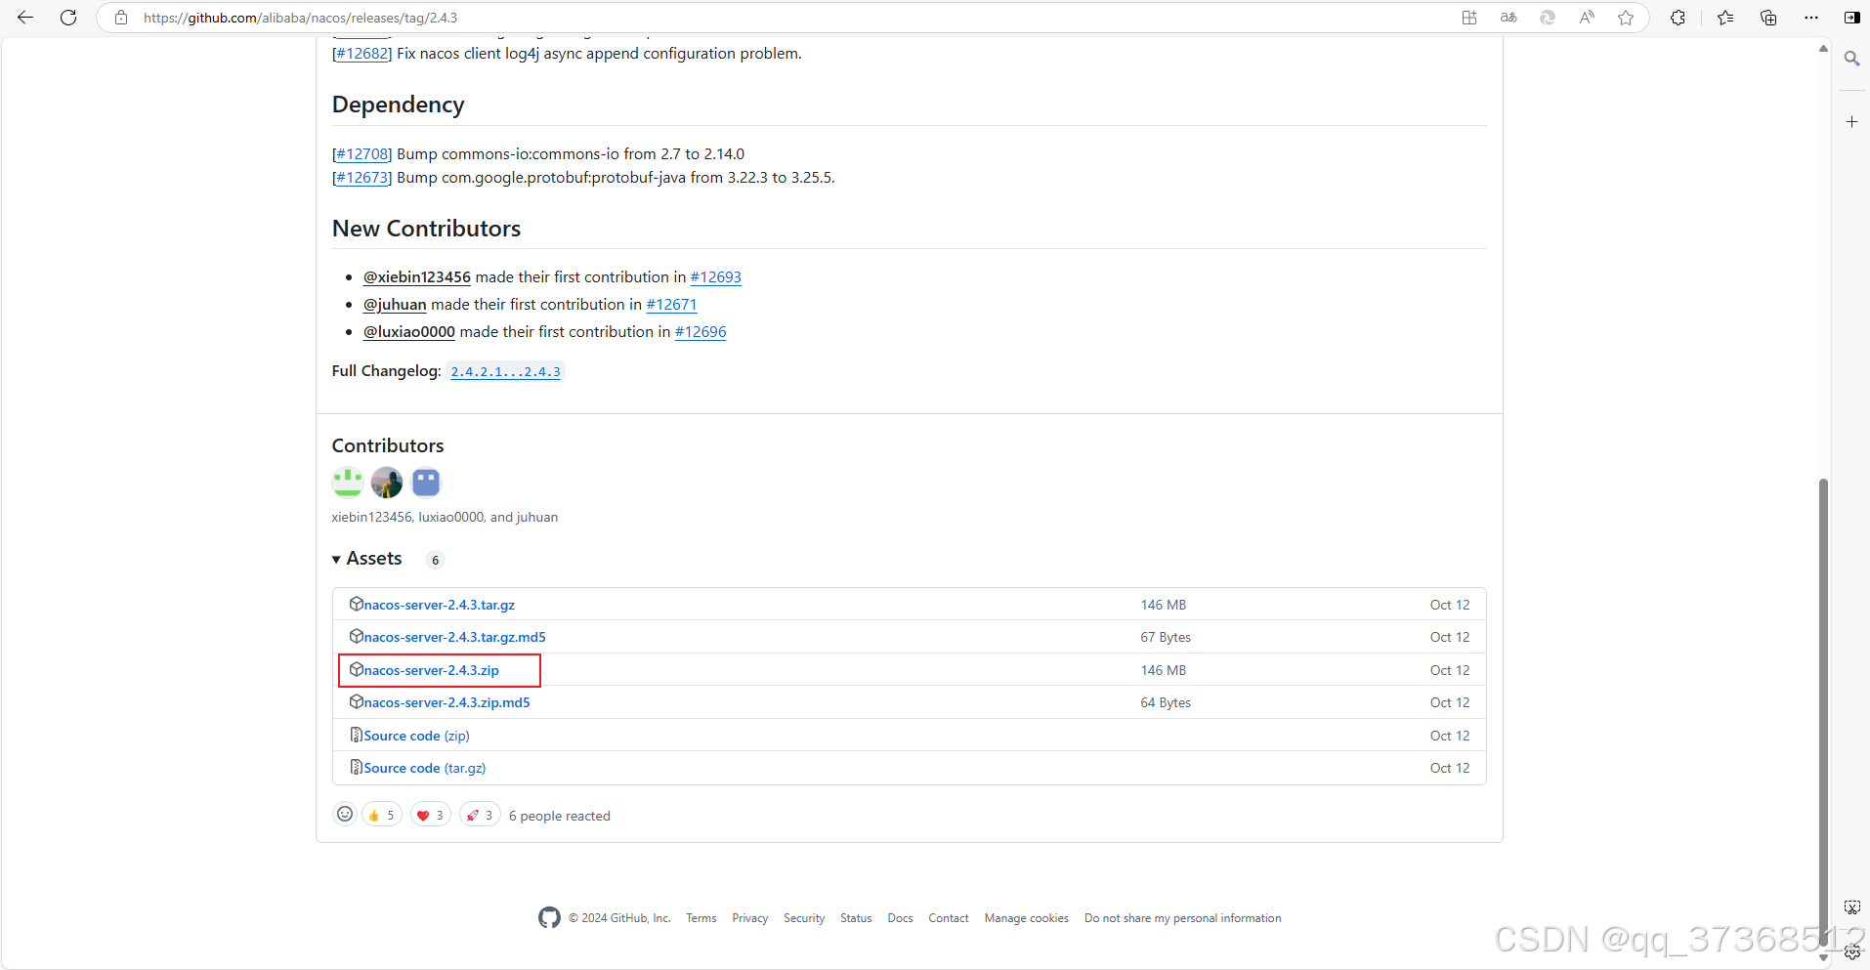Open issue #12708 link
The width and height of the screenshot is (1870, 970).
[362, 154]
